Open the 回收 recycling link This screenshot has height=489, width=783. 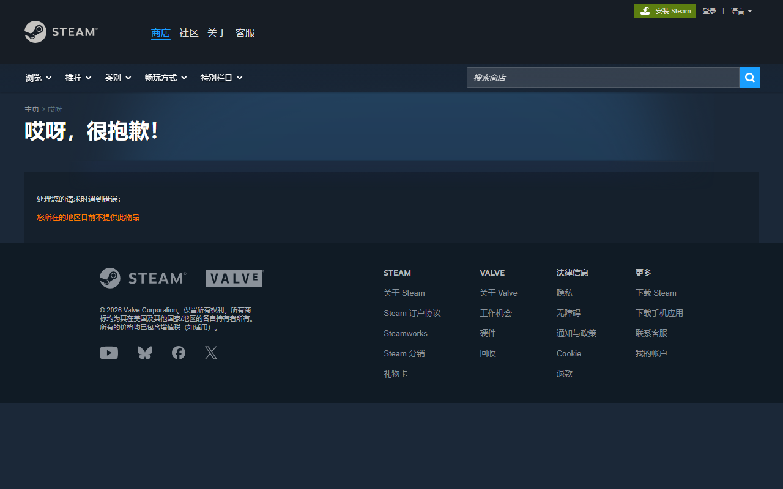[488, 354]
